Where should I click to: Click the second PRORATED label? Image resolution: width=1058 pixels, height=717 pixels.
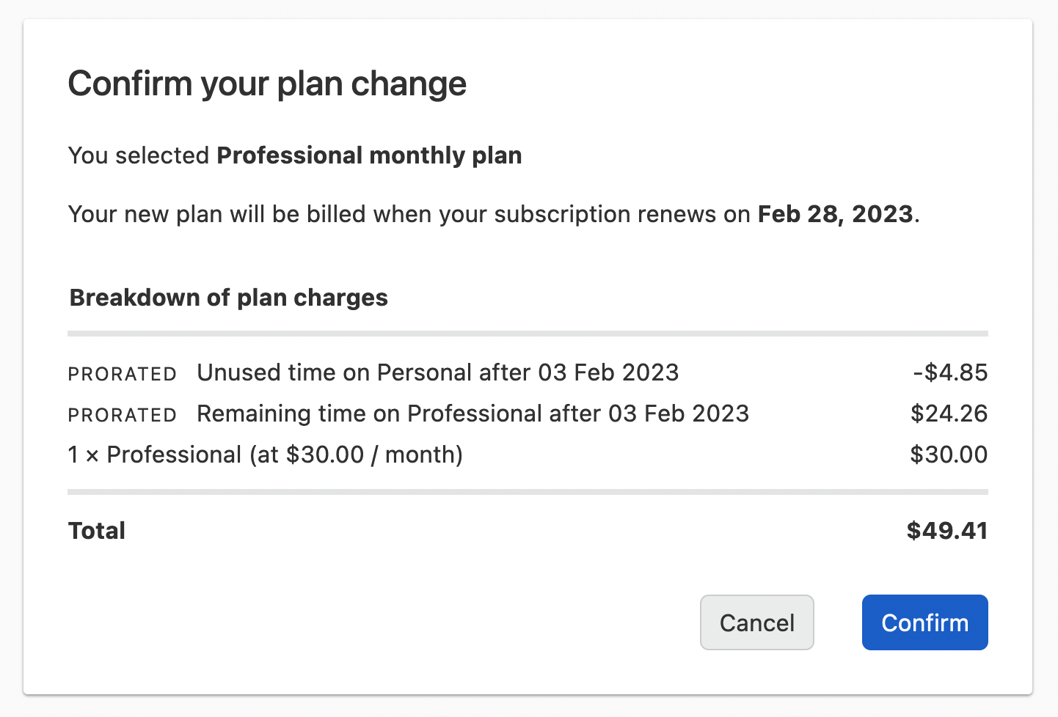coord(122,415)
